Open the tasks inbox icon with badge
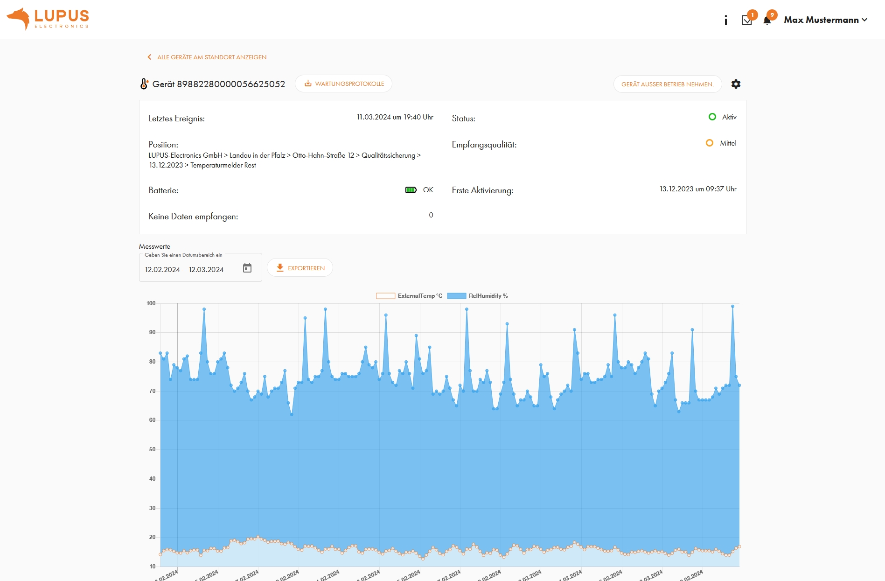The width and height of the screenshot is (885, 581). [x=747, y=20]
